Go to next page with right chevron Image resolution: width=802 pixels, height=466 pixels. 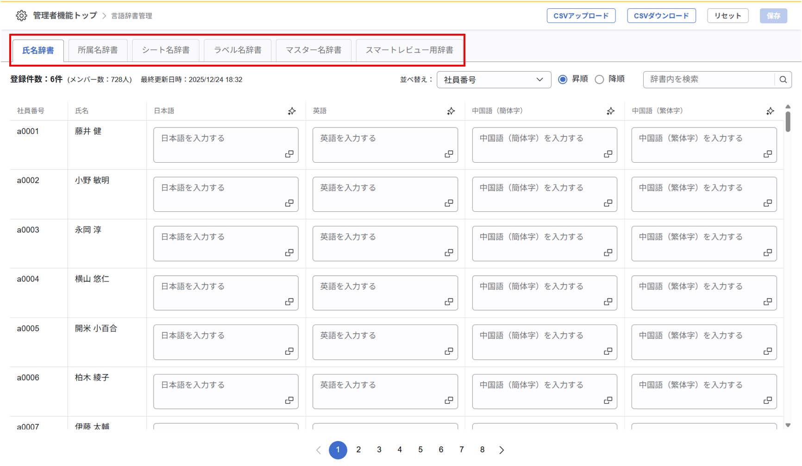pyautogui.click(x=502, y=450)
